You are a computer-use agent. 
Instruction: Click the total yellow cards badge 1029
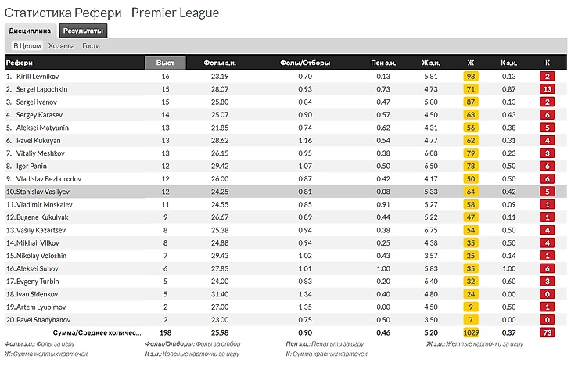470,332
